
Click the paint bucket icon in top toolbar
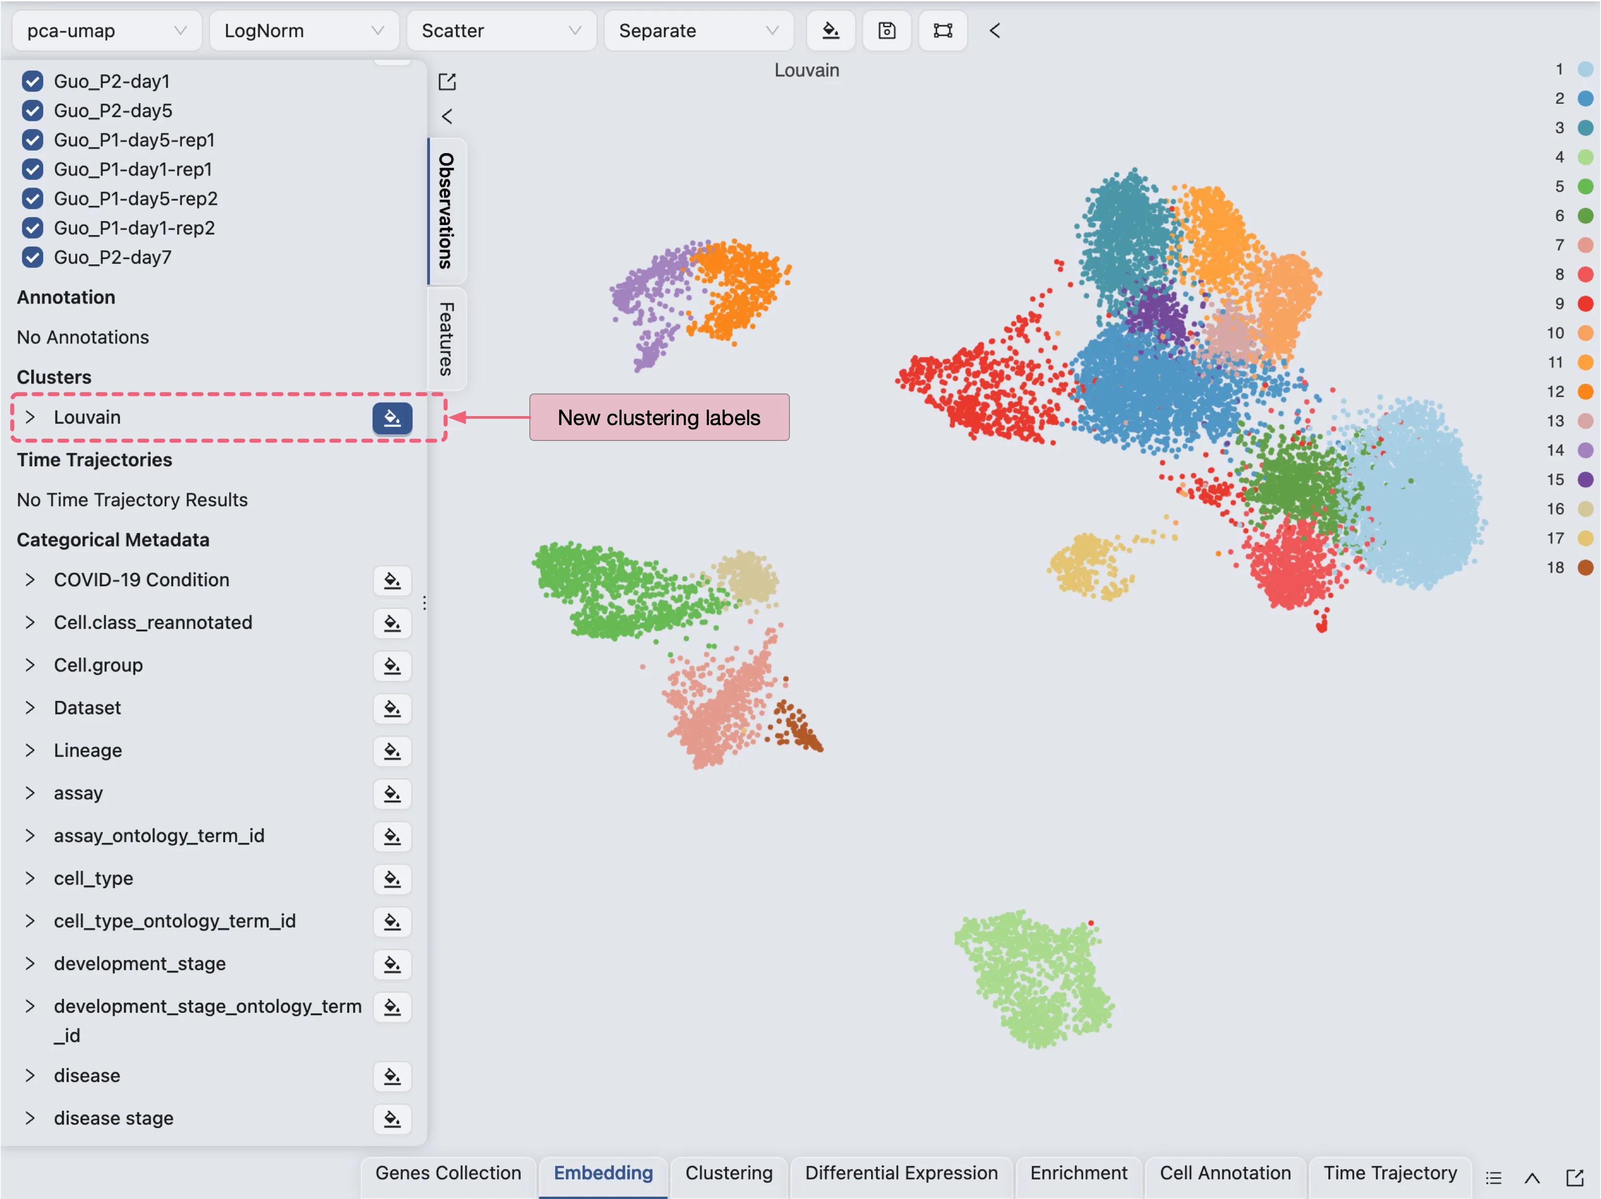pos(831,30)
